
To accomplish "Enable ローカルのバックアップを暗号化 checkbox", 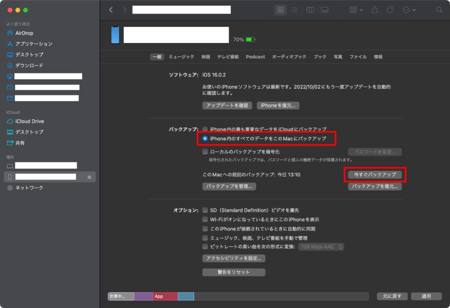I will pos(205,152).
